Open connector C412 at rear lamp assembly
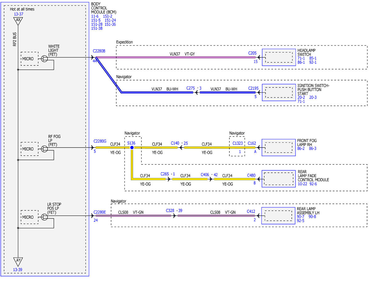The width and height of the screenshot is (369, 285). click(251, 212)
